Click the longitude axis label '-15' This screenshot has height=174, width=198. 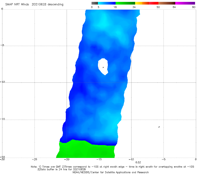99,159
